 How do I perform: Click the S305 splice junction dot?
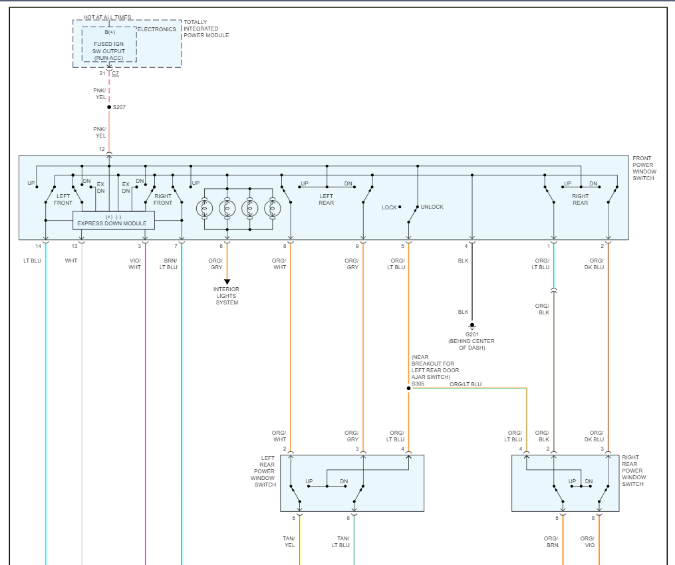point(408,388)
